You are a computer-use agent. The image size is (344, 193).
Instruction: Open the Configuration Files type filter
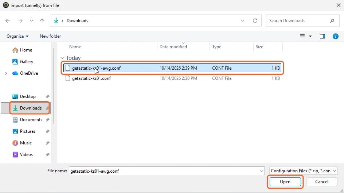304,171
